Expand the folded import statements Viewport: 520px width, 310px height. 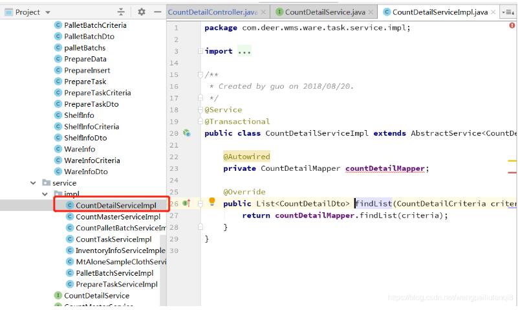click(244, 51)
